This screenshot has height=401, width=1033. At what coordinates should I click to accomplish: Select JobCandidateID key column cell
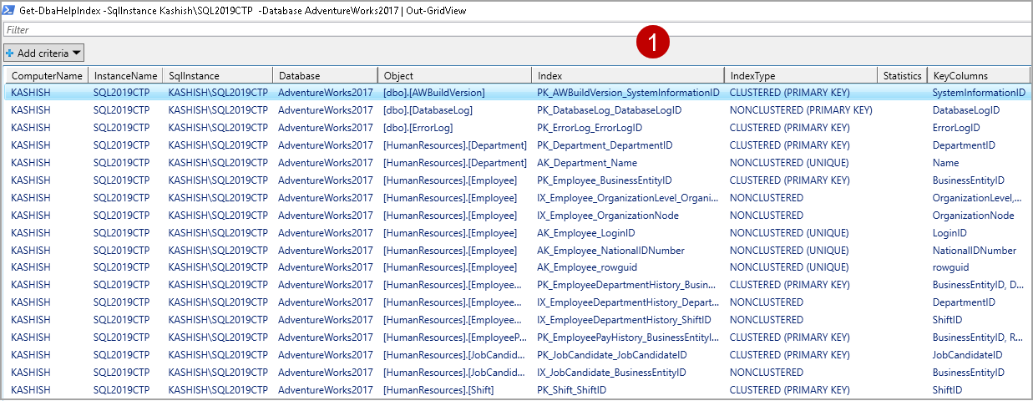968,355
